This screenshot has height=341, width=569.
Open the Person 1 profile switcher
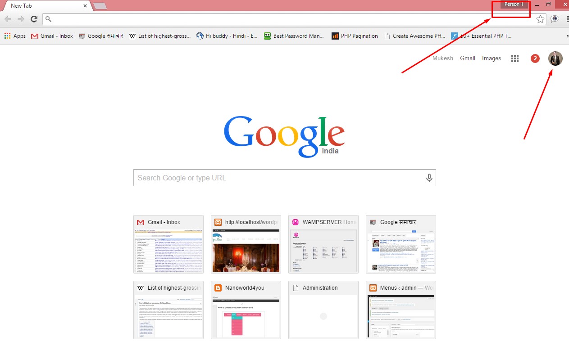click(x=514, y=4)
